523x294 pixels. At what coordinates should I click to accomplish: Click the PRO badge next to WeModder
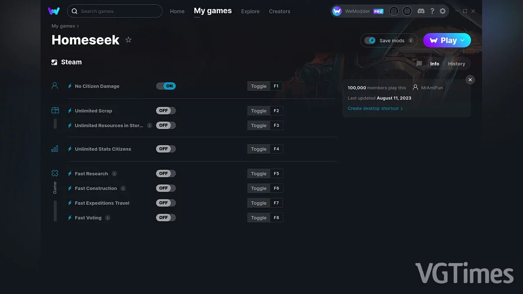click(x=378, y=12)
